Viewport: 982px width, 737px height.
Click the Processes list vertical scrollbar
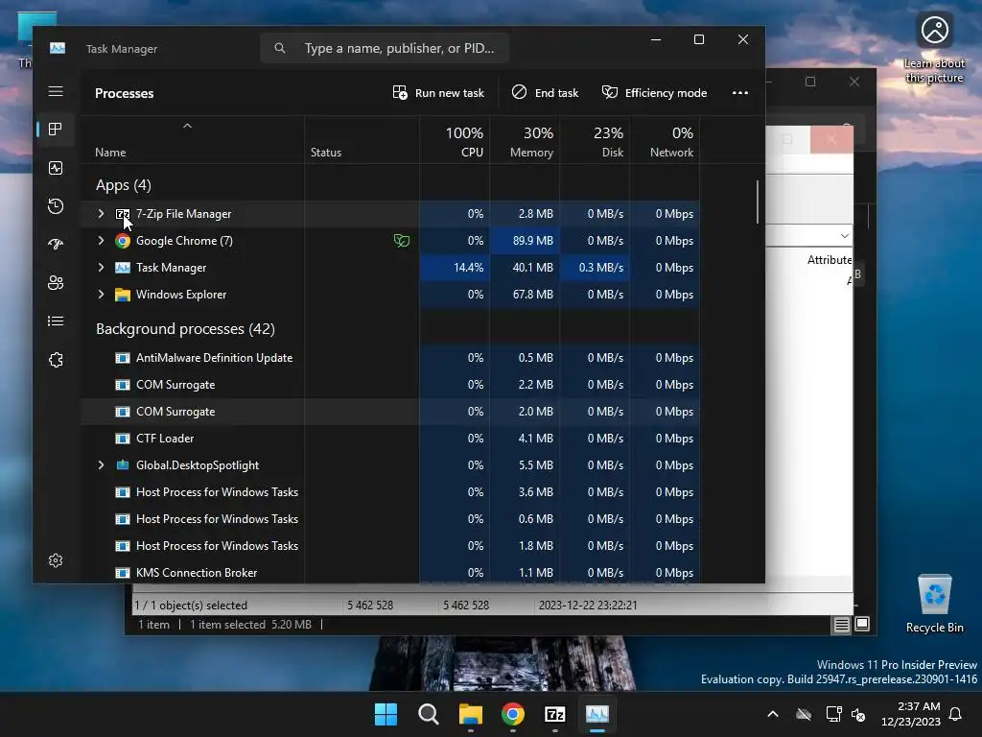click(758, 202)
